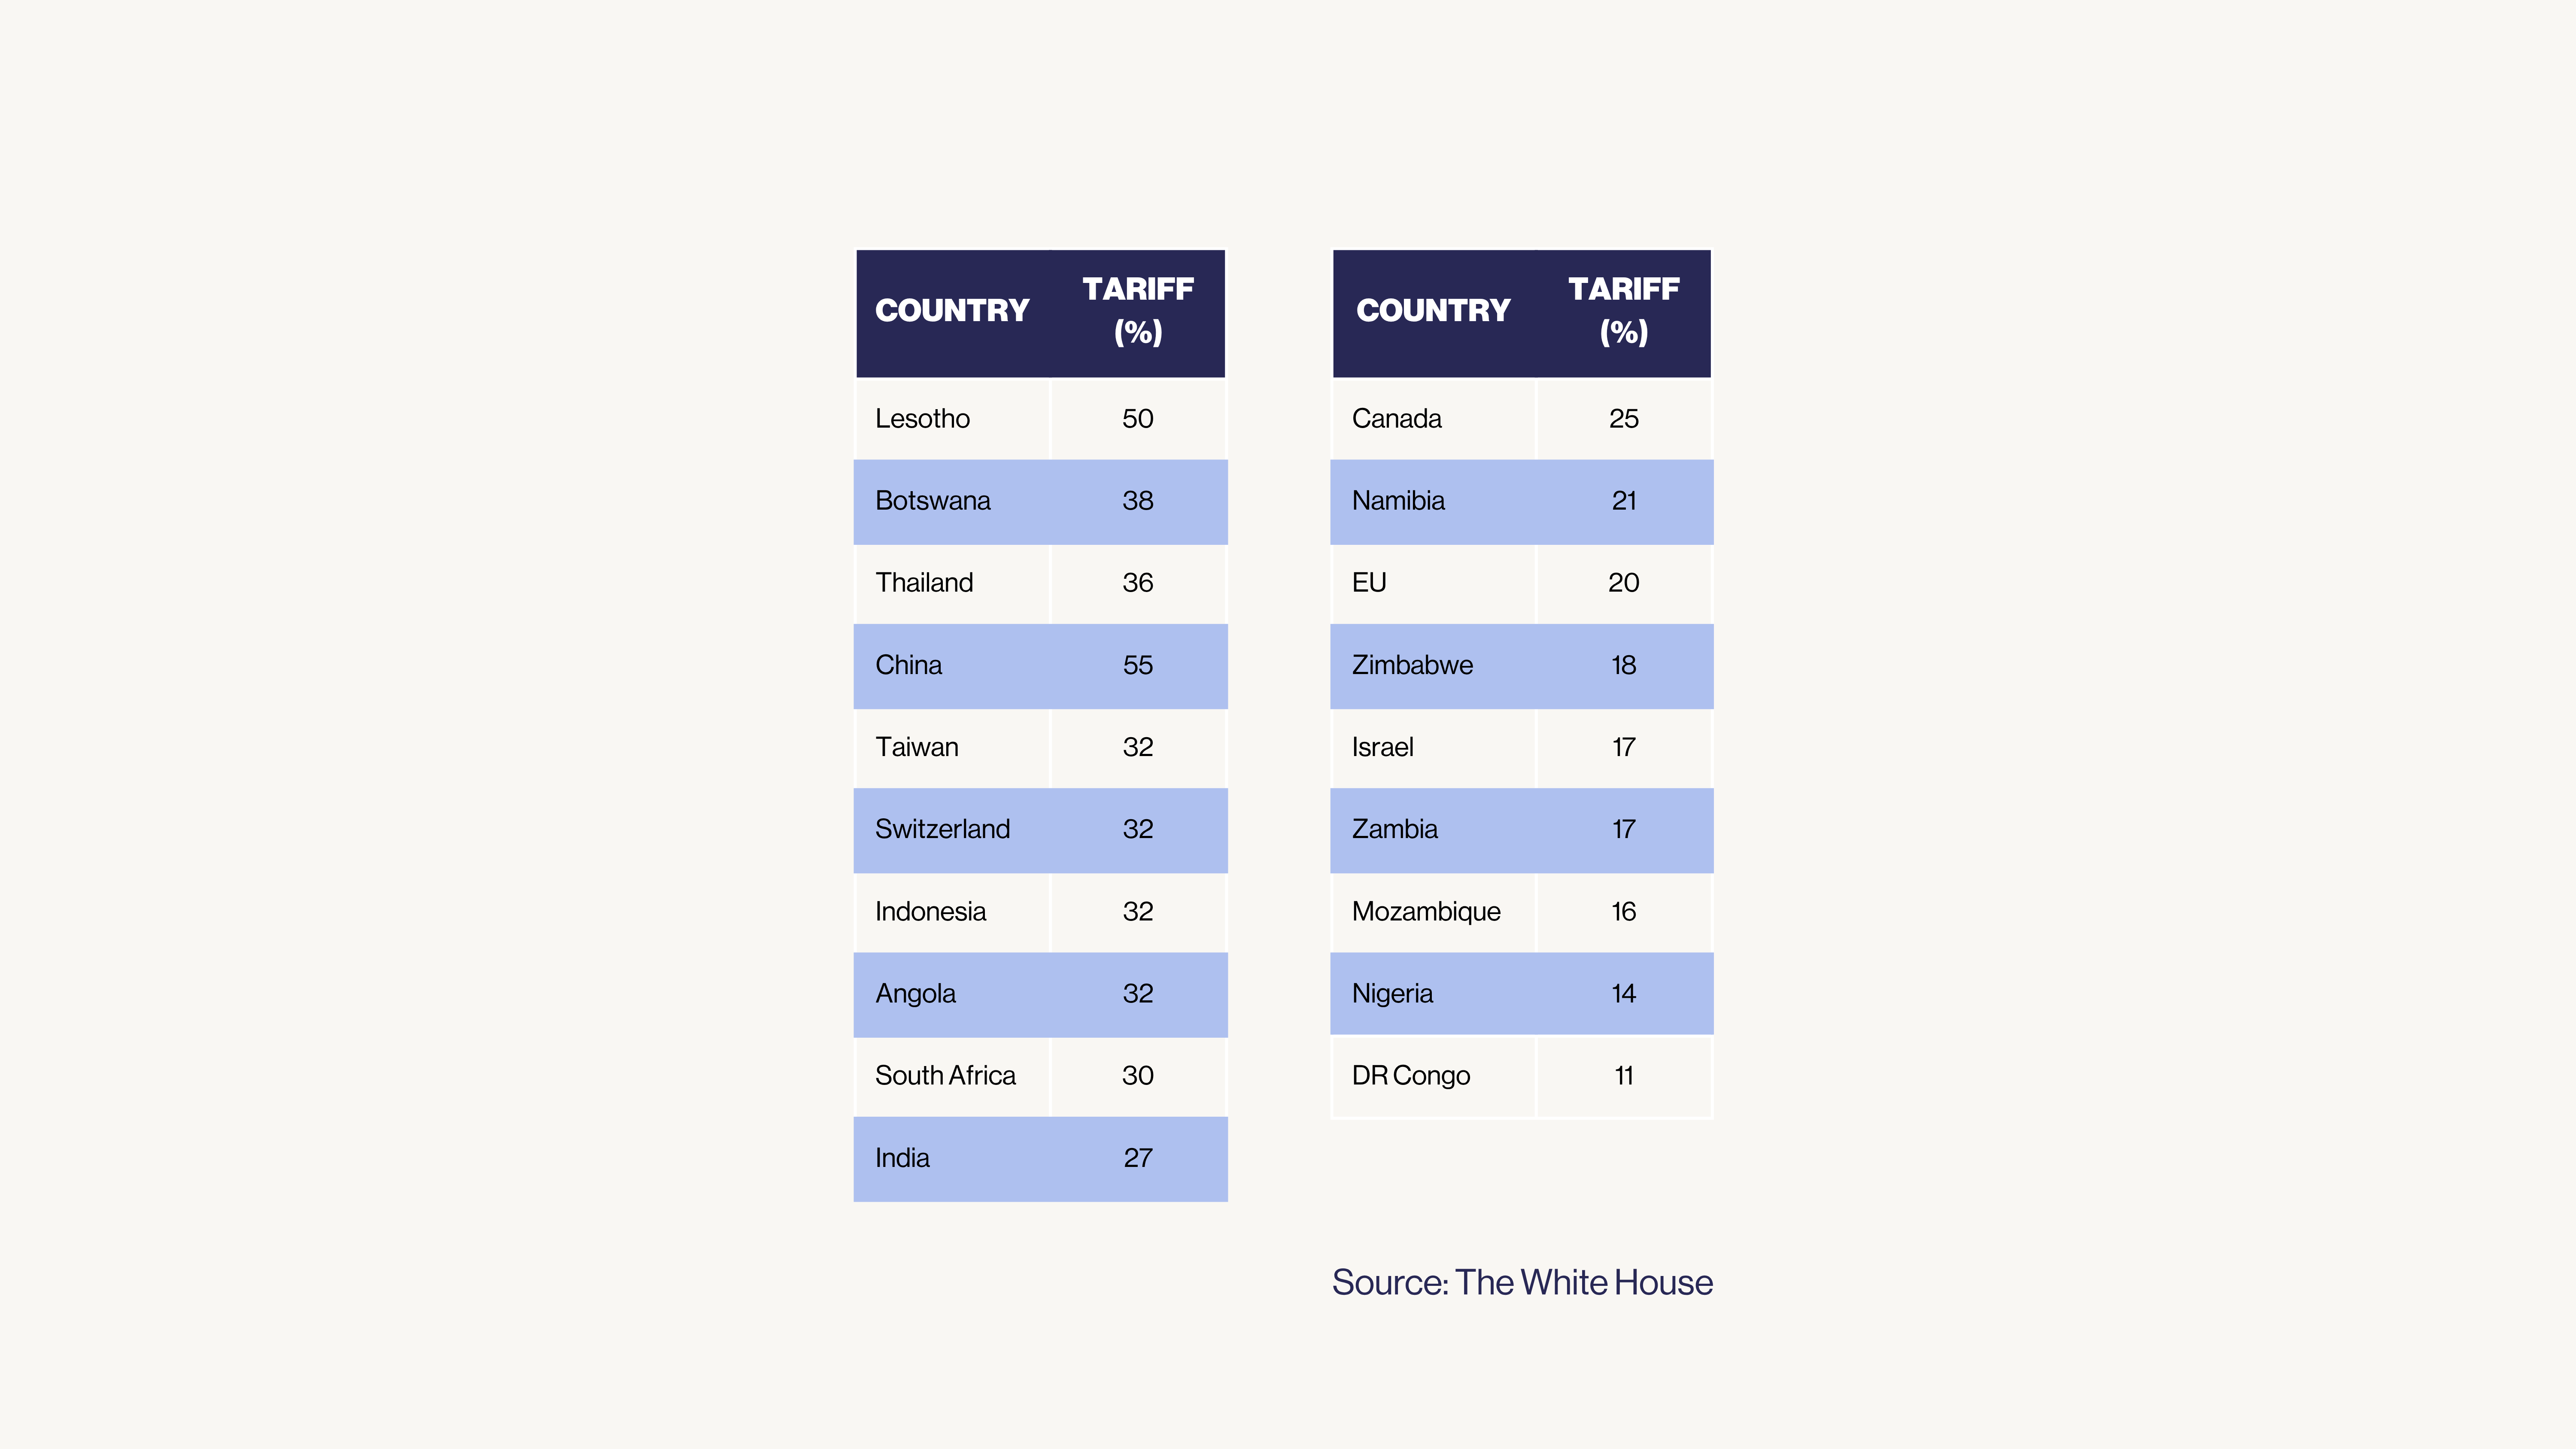Click the Lesotho country cell
The image size is (2576, 1449).
click(922, 419)
